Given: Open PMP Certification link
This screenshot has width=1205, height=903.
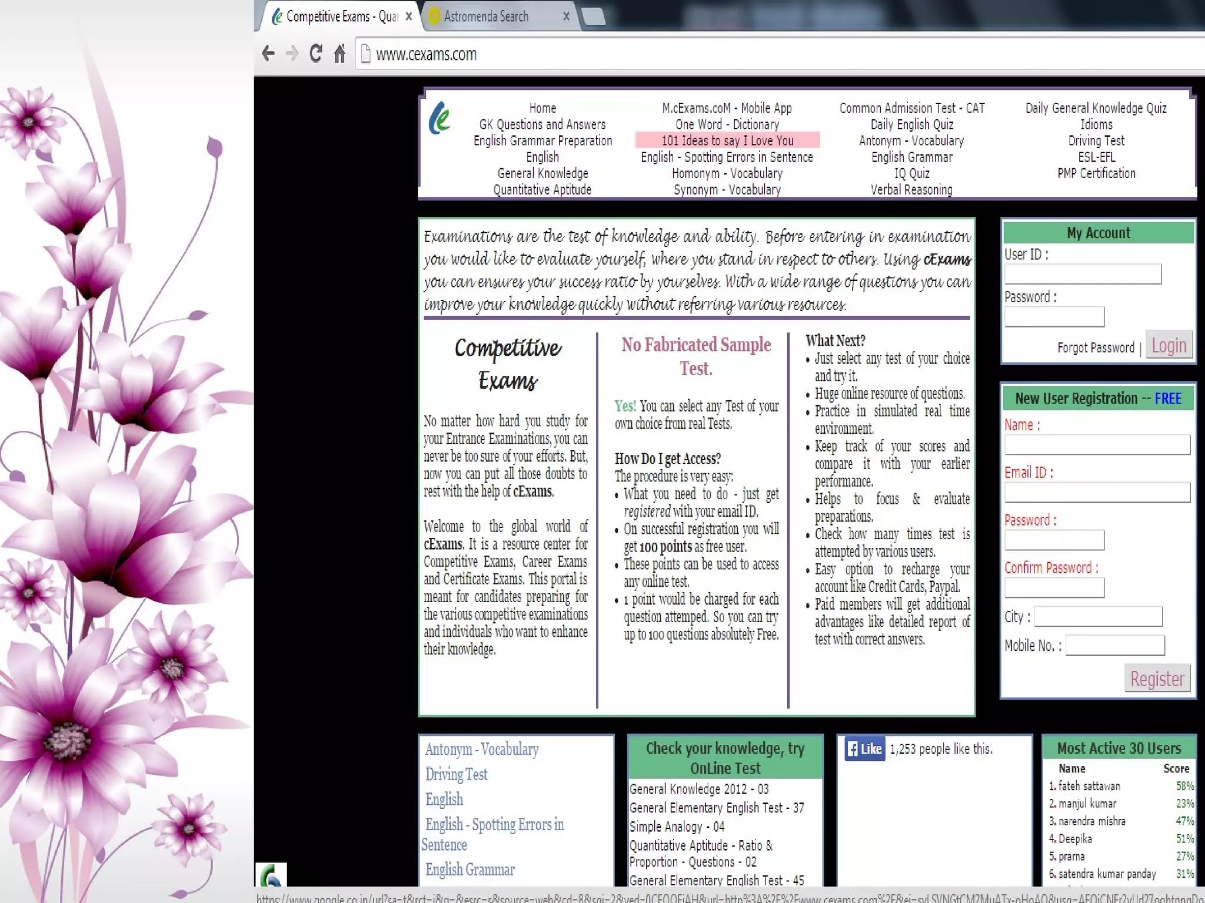Looking at the screenshot, I should pyautogui.click(x=1096, y=173).
